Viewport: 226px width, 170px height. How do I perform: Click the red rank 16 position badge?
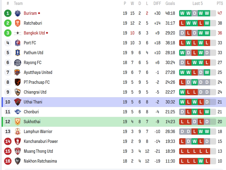8,161
